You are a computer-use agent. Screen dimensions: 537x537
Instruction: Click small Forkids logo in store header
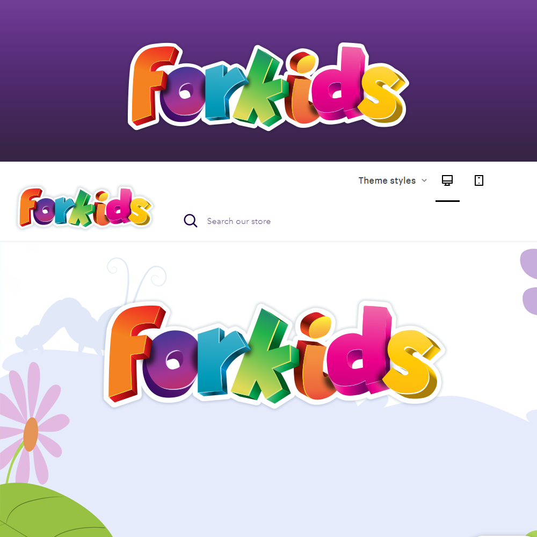click(85, 207)
